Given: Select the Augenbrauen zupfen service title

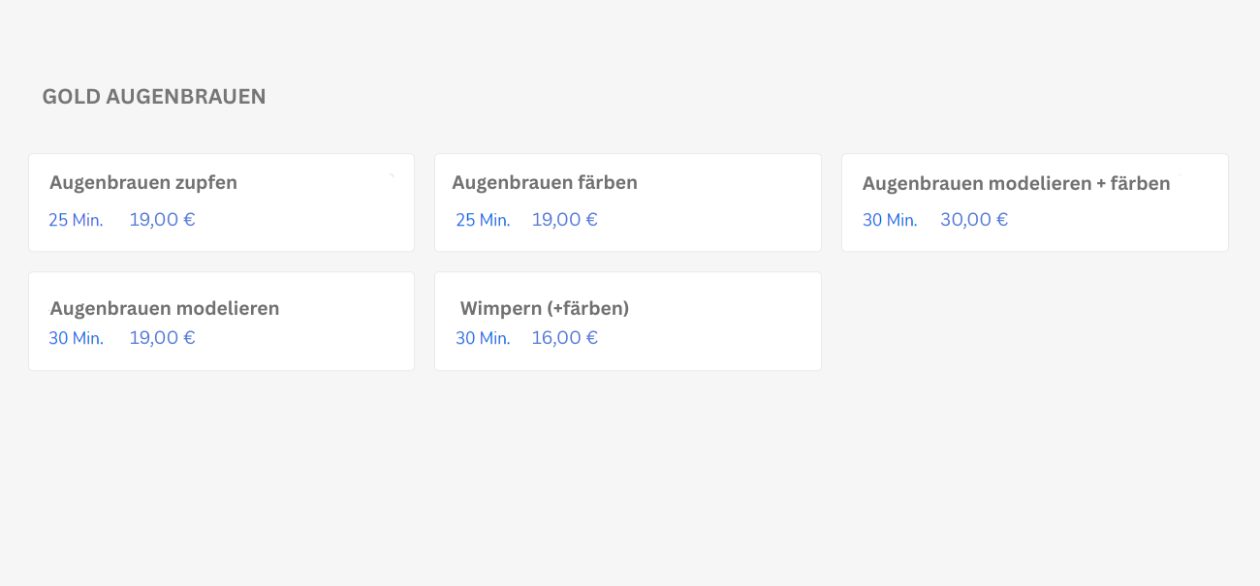Looking at the screenshot, I should 143,182.
